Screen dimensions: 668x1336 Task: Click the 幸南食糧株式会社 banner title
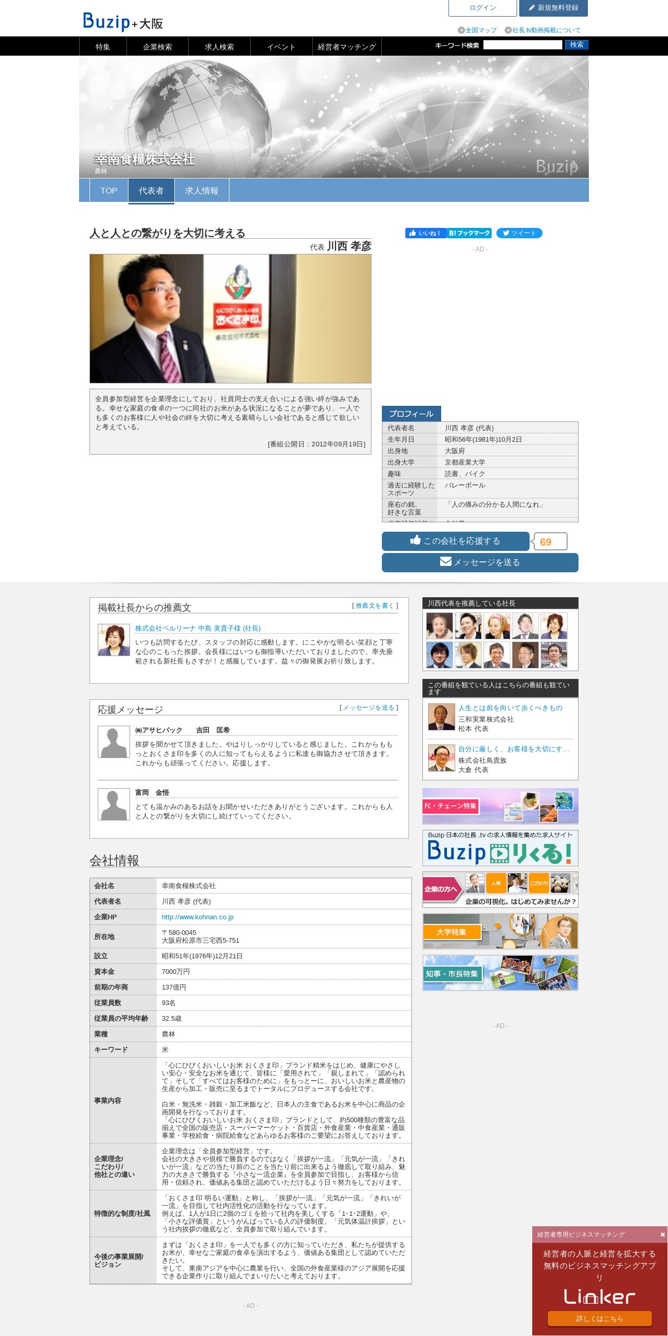click(145, 159)
